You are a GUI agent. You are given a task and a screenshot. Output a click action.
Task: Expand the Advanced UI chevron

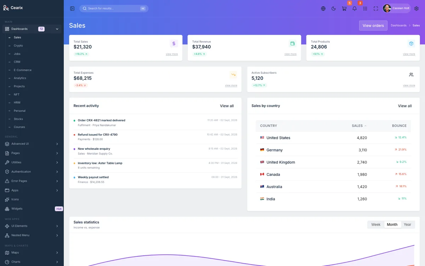click(x=57, y=144)
